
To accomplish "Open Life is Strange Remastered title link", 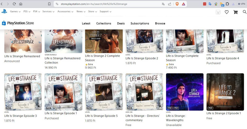I will click(22, 56).
